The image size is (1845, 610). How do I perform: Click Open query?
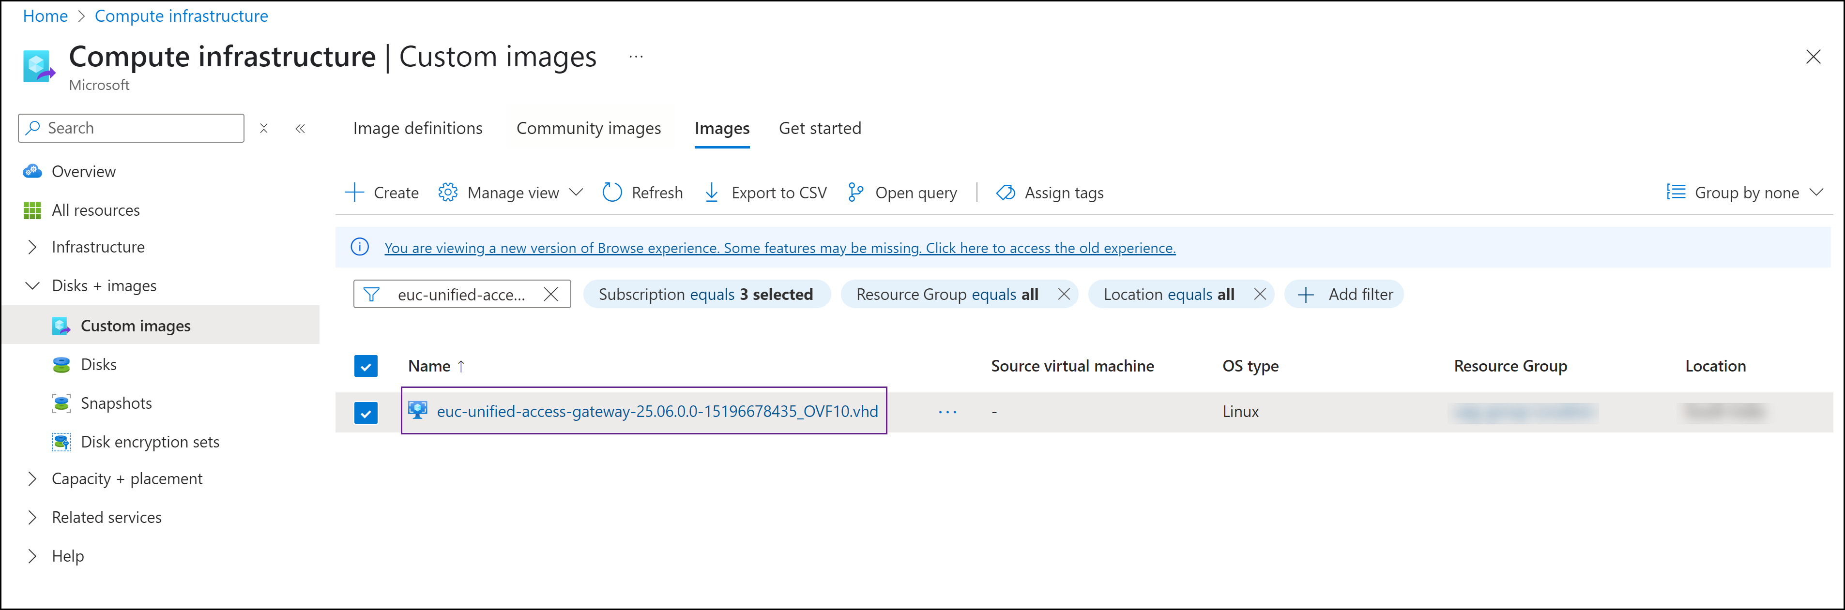pos(902,193)
